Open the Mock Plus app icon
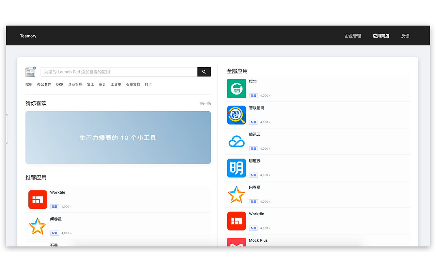The height and width of the screenshot is (272, 436). pos(236,242)
